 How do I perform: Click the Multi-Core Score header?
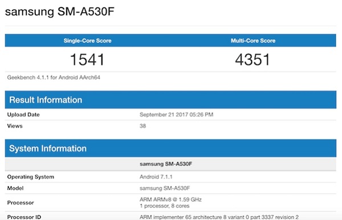[x=253, y=40]
